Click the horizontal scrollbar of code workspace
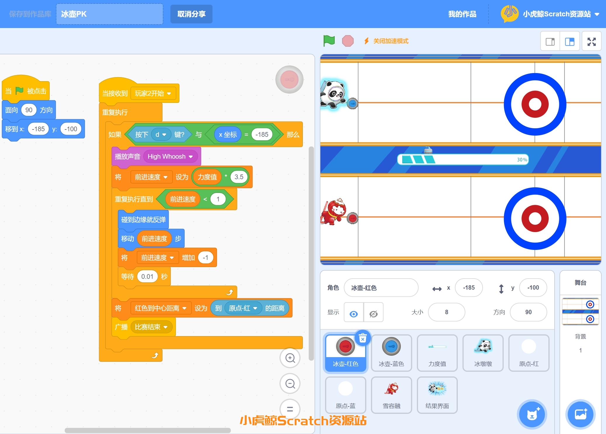 point(148,430)
